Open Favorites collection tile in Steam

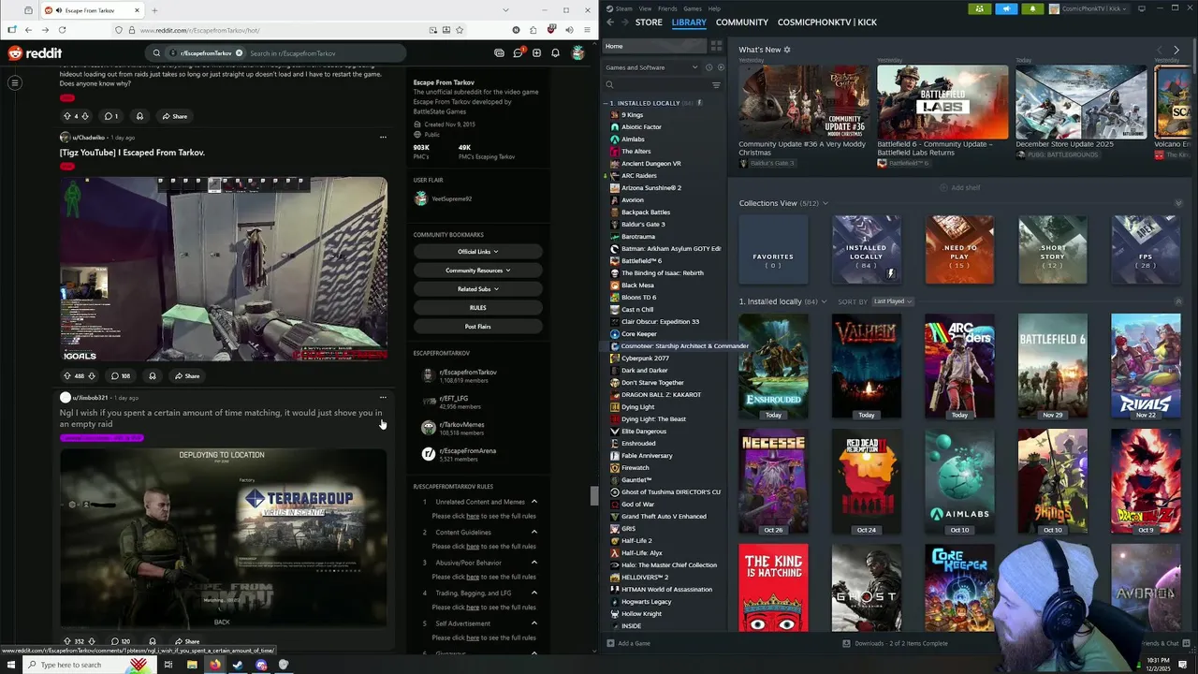(773, 250)
